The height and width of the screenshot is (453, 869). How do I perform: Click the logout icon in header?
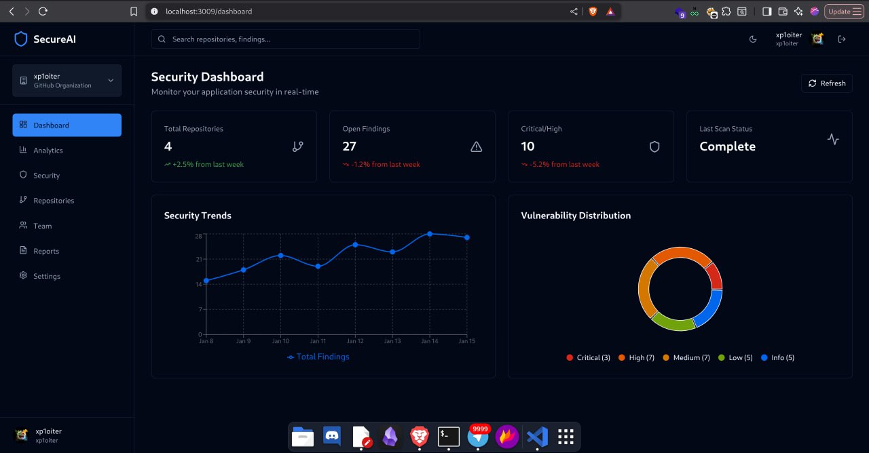pyautogui.click(x=842, y=39)
